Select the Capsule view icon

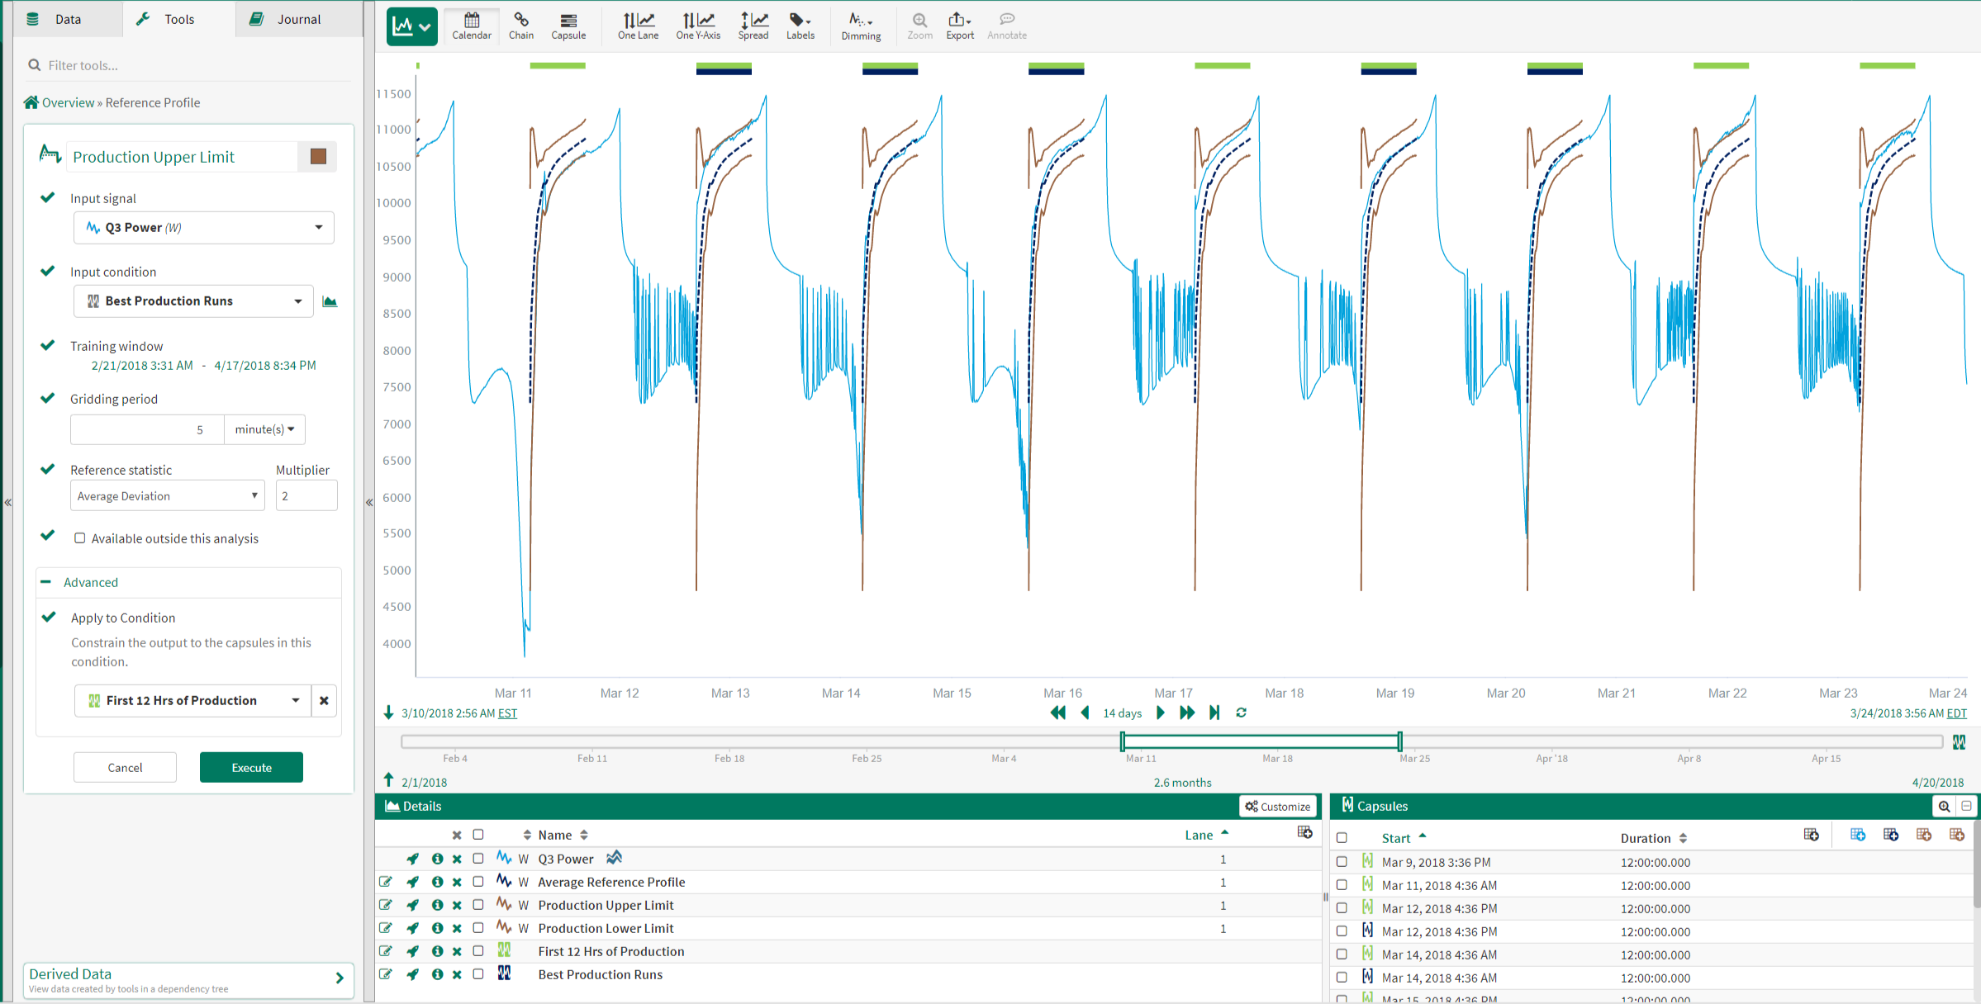tap(568, 26)
